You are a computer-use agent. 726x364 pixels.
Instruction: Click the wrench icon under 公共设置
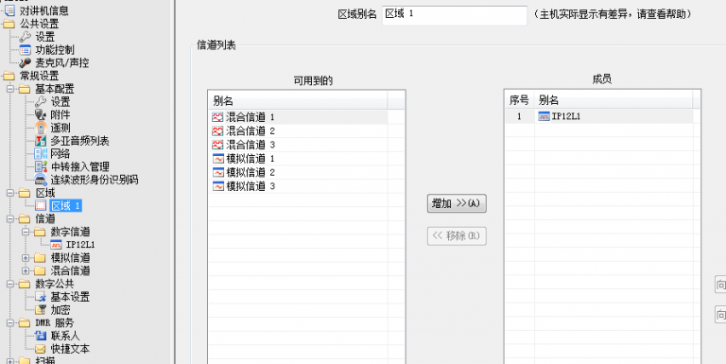(x=25, y=37)
